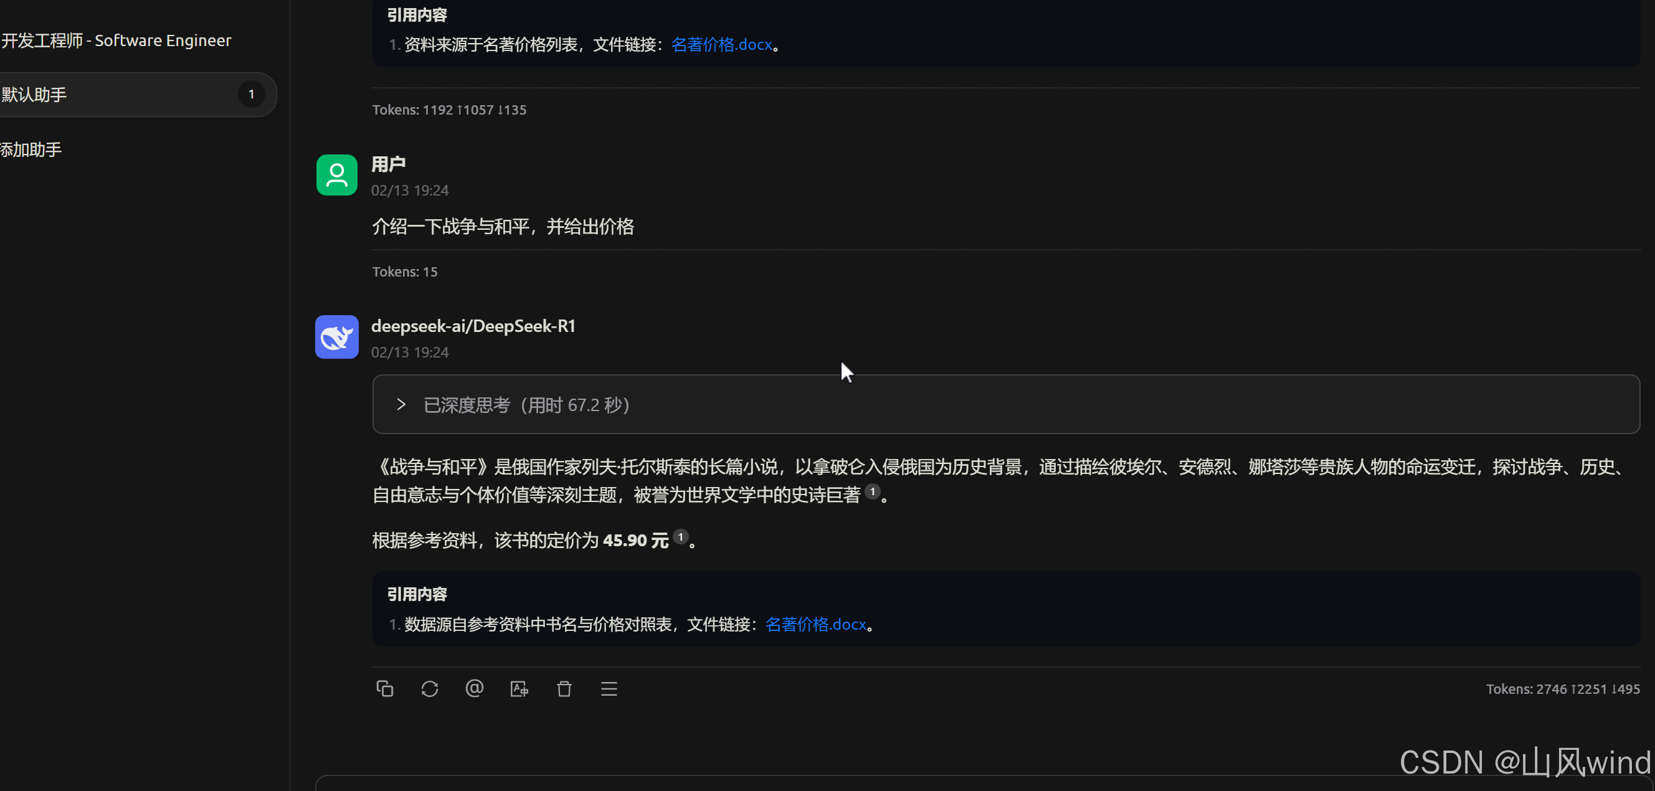The height and width of the screenshot is (791, 1655).
Task: Click the @ mention model icon
Action: 474,689
